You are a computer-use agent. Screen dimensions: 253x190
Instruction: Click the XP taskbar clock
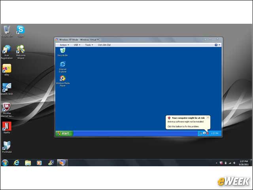pyautogui.click(x=215, y=133)
